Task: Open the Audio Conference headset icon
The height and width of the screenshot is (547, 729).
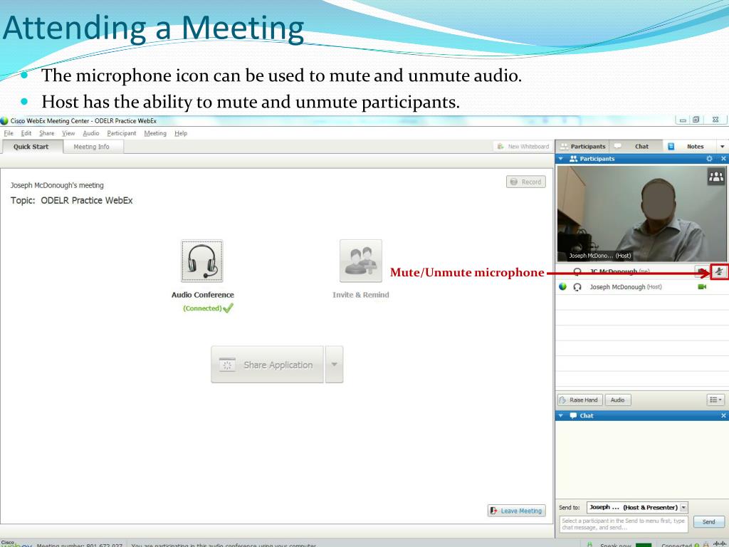Action: coord(201,261)
